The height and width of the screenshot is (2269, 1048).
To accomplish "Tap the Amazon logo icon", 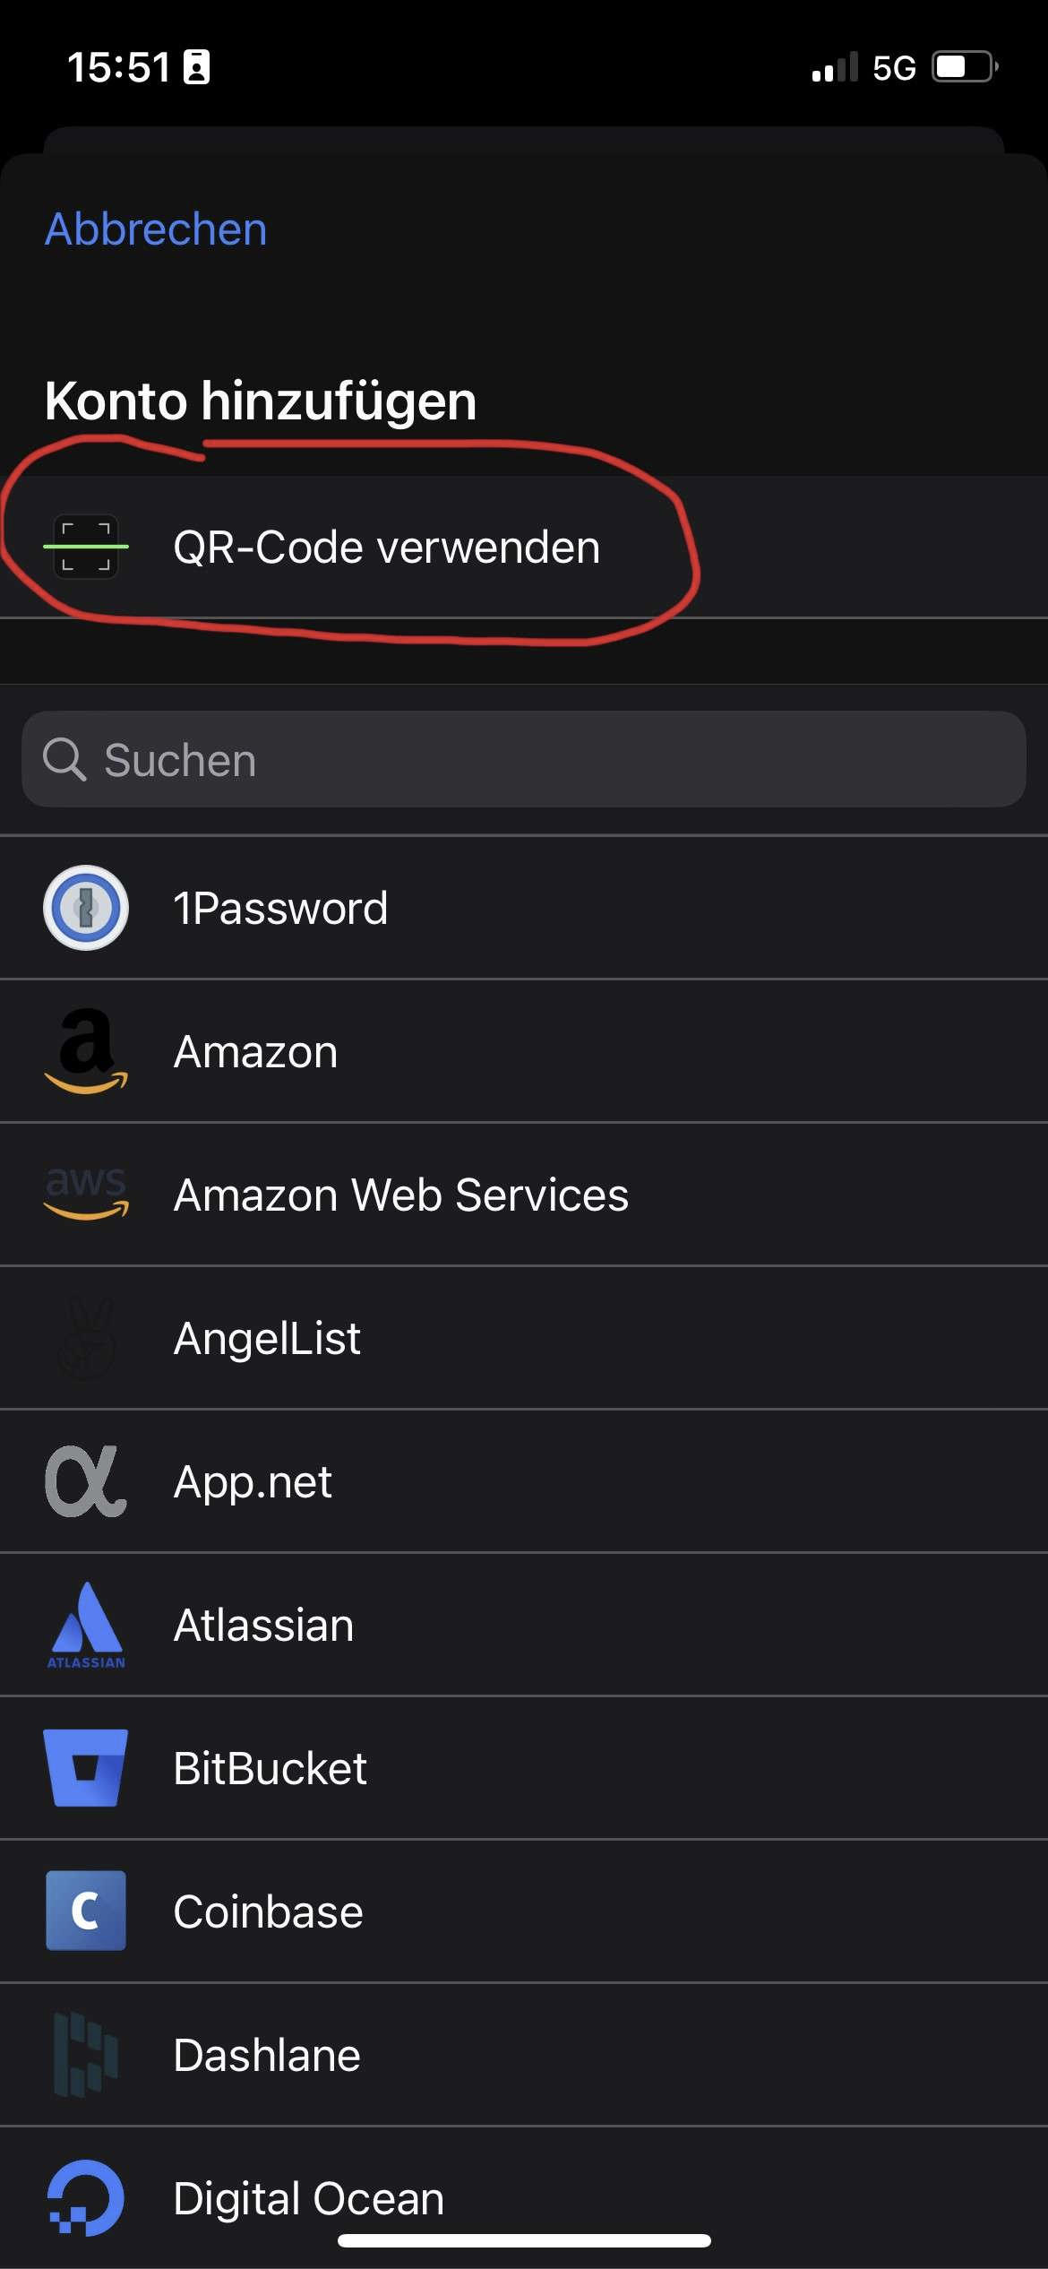I will pos(86,1051).
